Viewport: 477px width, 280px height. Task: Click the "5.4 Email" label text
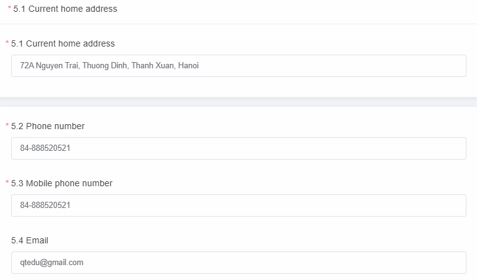29,240
